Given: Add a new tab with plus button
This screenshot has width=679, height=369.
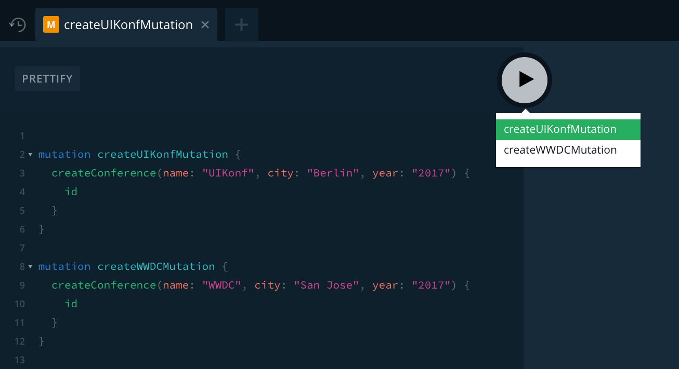Looking at the screenshot, I should coord(242,24).
